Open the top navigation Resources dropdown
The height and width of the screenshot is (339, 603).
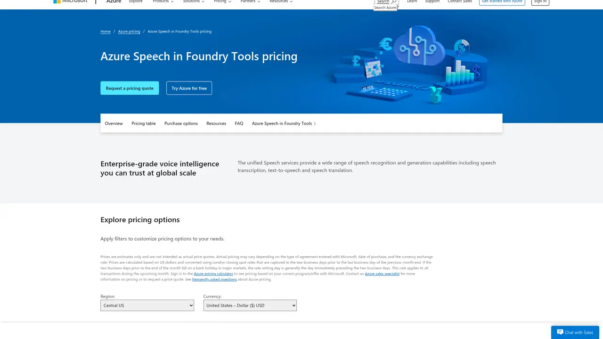pyautogui.click(x=281, y=1)
